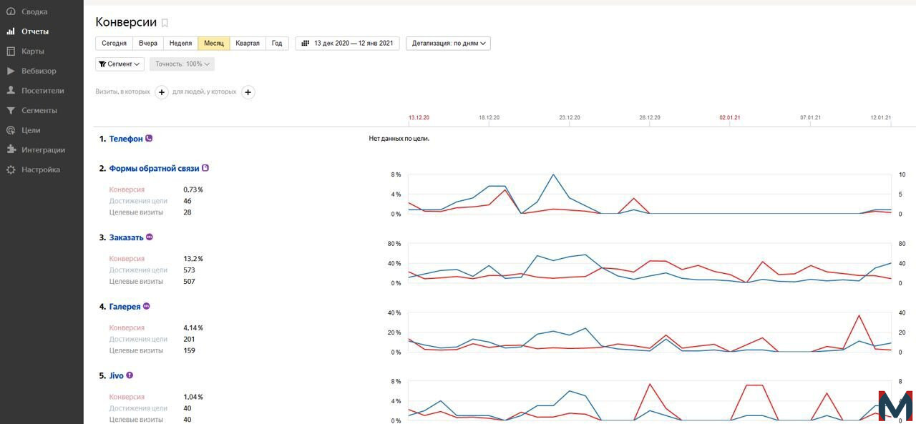Click the Посетители person icon
This screenshot has height=424, width=916.
point(11,91)
